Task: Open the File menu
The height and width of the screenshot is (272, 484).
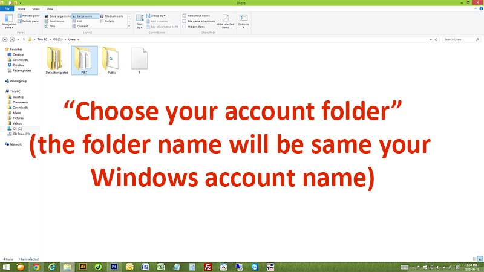Action: (x=7, y=9)
